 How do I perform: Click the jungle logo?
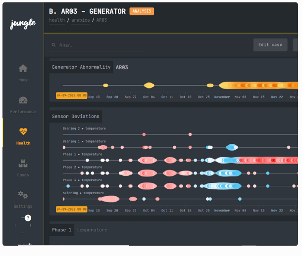(x=22, y=25)
